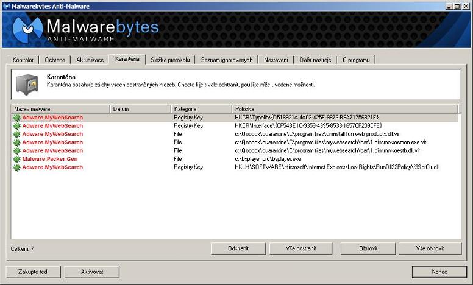473x285 pixels.
Task: Open the Seznam ignorovaných tab
Action: (x=226, y=60)
